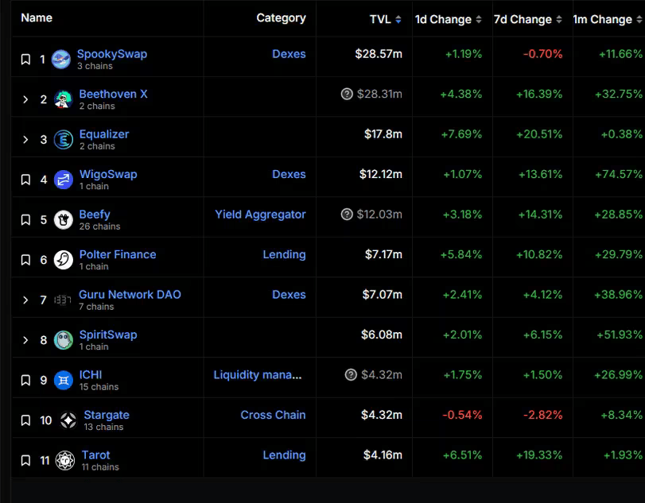Open the Stargate protocol page

pos(107,415)
